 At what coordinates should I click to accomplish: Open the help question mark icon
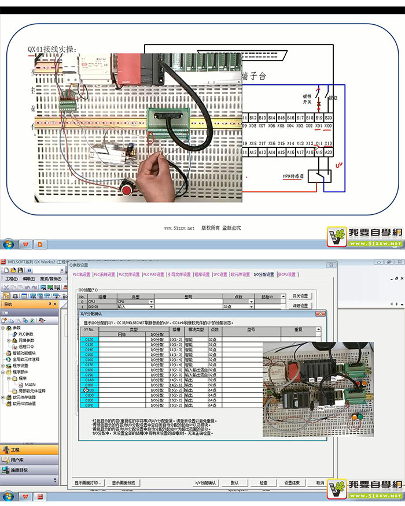(29, 270)
